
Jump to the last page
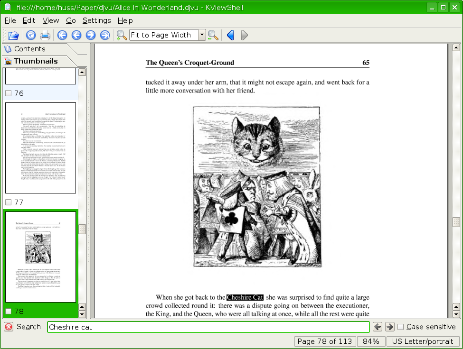105,36
